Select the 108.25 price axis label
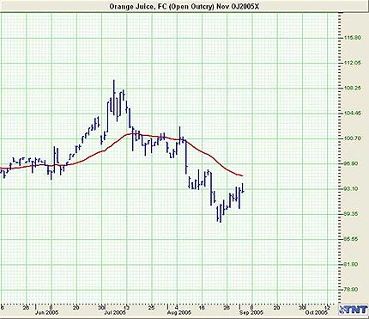The height and width of the screenshot is (319, 369). pyautogui.click(x=354, y=89)
